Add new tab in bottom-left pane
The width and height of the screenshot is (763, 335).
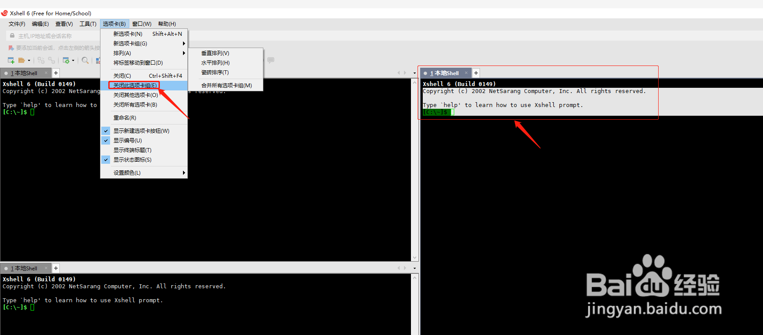(56, 268)
